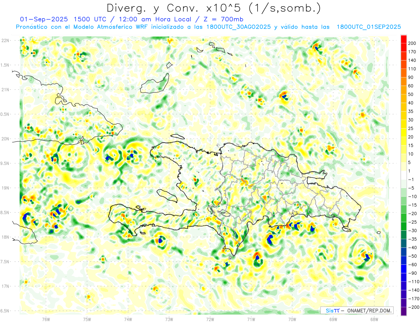The height and width of the screenshot is (324, 420).
Task: Click the dark purple swatch at color bar bottom
Action: 404,311
